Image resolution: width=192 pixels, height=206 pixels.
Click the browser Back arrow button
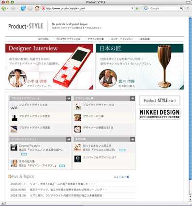(3, 8)
